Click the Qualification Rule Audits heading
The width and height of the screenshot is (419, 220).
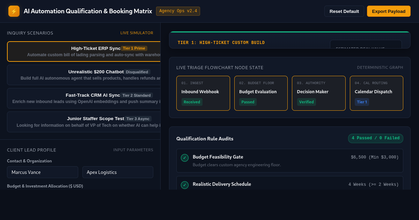(205, 139)
